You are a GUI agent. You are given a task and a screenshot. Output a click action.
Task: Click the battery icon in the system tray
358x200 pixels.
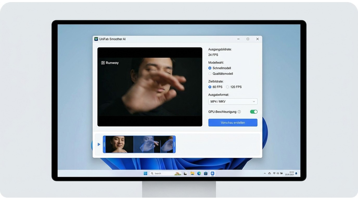point(282,173)
